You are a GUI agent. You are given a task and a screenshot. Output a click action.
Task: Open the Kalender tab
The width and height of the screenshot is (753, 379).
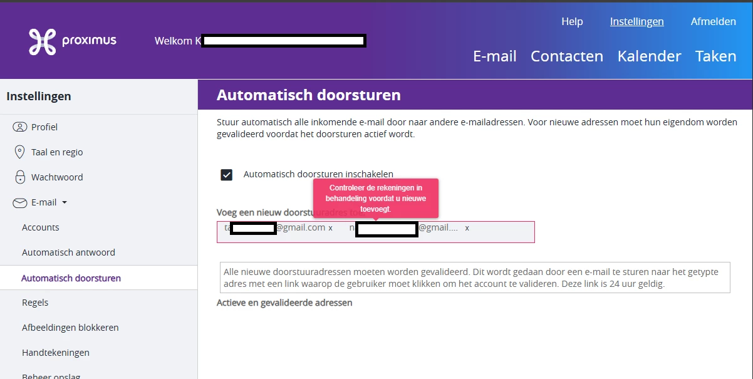pyautogui.click(x=649, y=56)
